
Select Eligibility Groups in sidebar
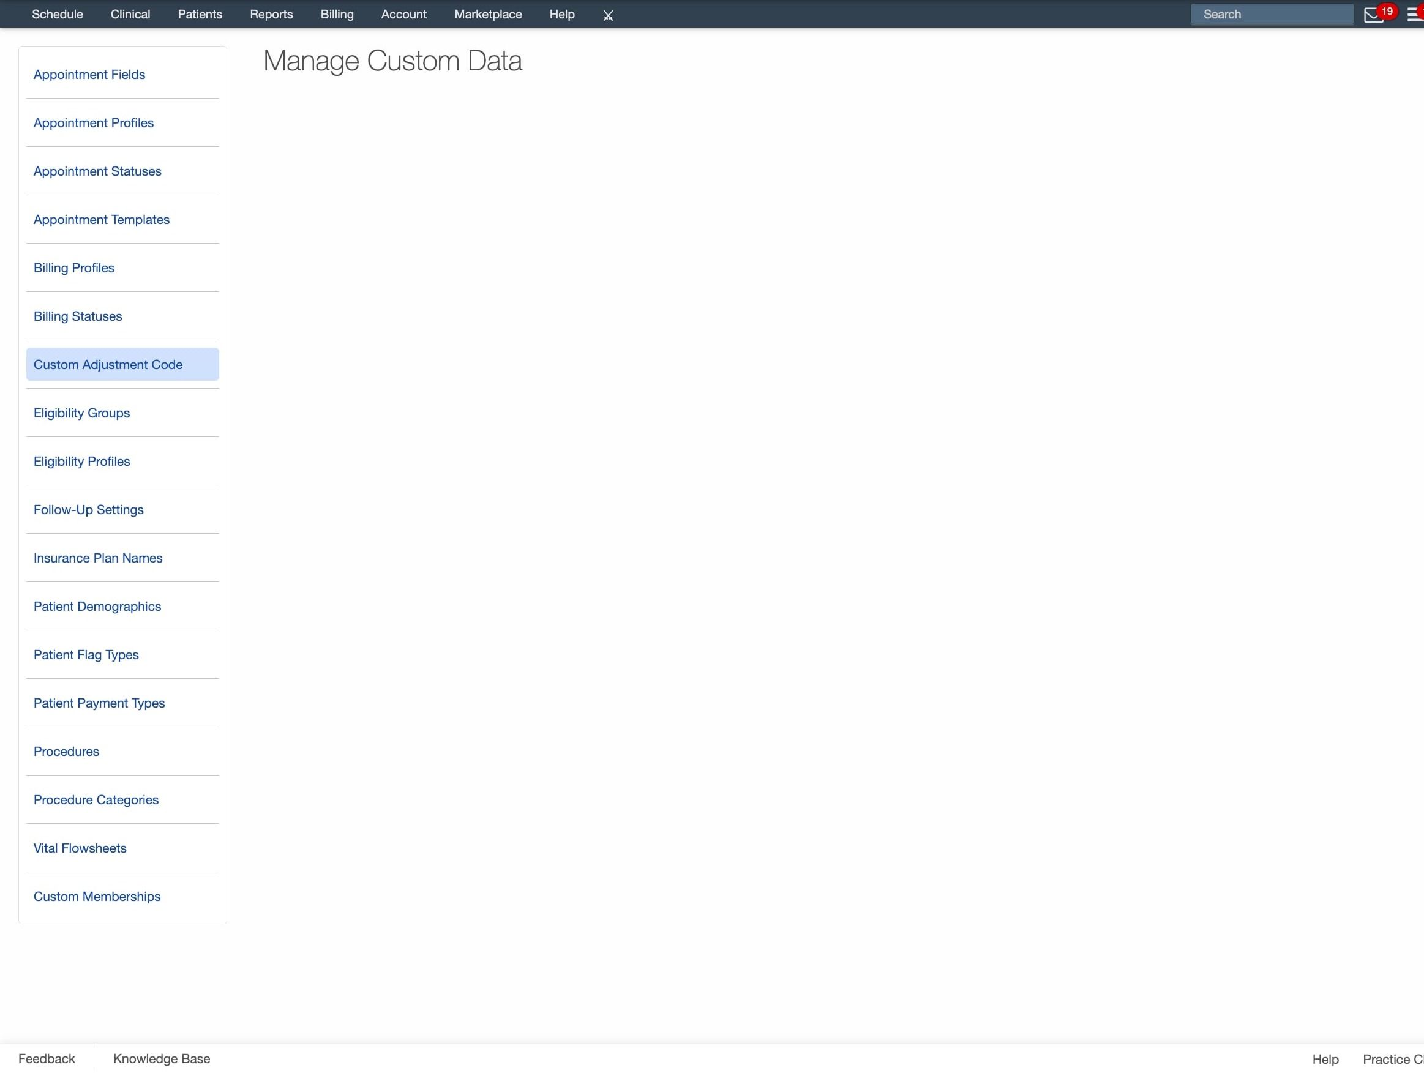click(x=122, y=413)
